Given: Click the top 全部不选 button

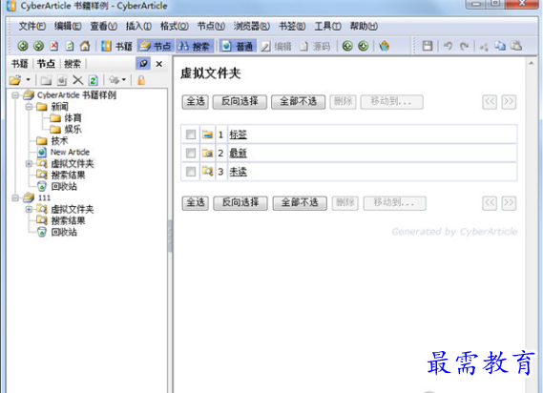Looking at the screenshot, I should point(298,102).
